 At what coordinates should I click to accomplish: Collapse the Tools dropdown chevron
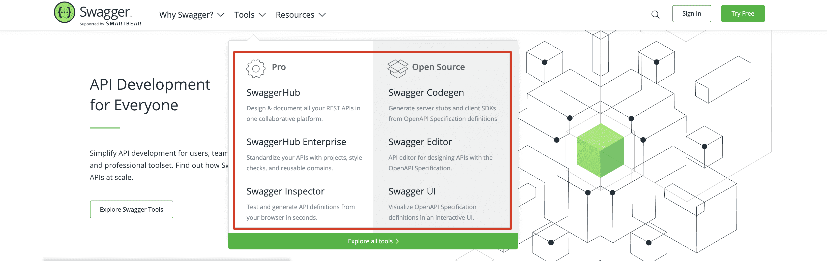[x=262, y=15]
